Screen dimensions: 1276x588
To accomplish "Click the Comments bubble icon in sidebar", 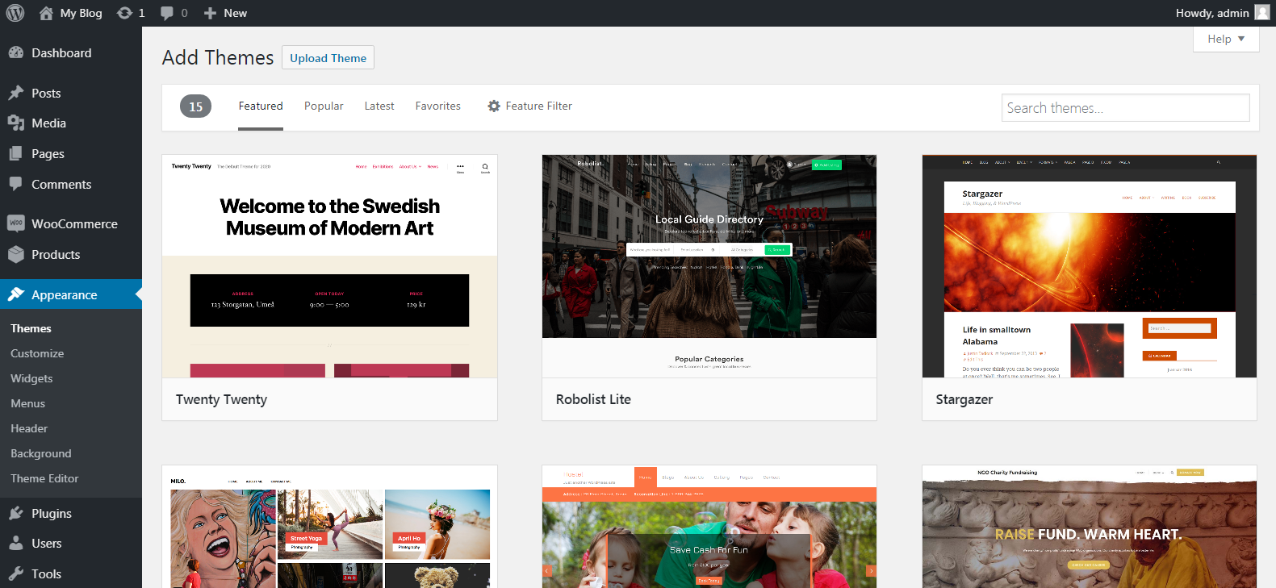I will point(16,184).
